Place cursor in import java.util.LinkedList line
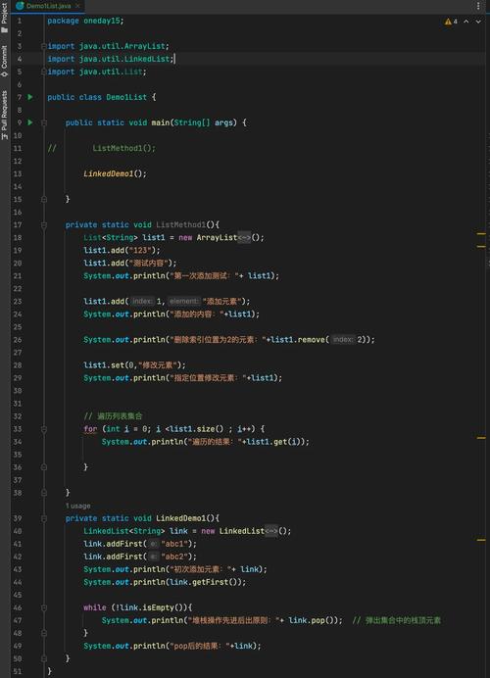 (111, 59)
